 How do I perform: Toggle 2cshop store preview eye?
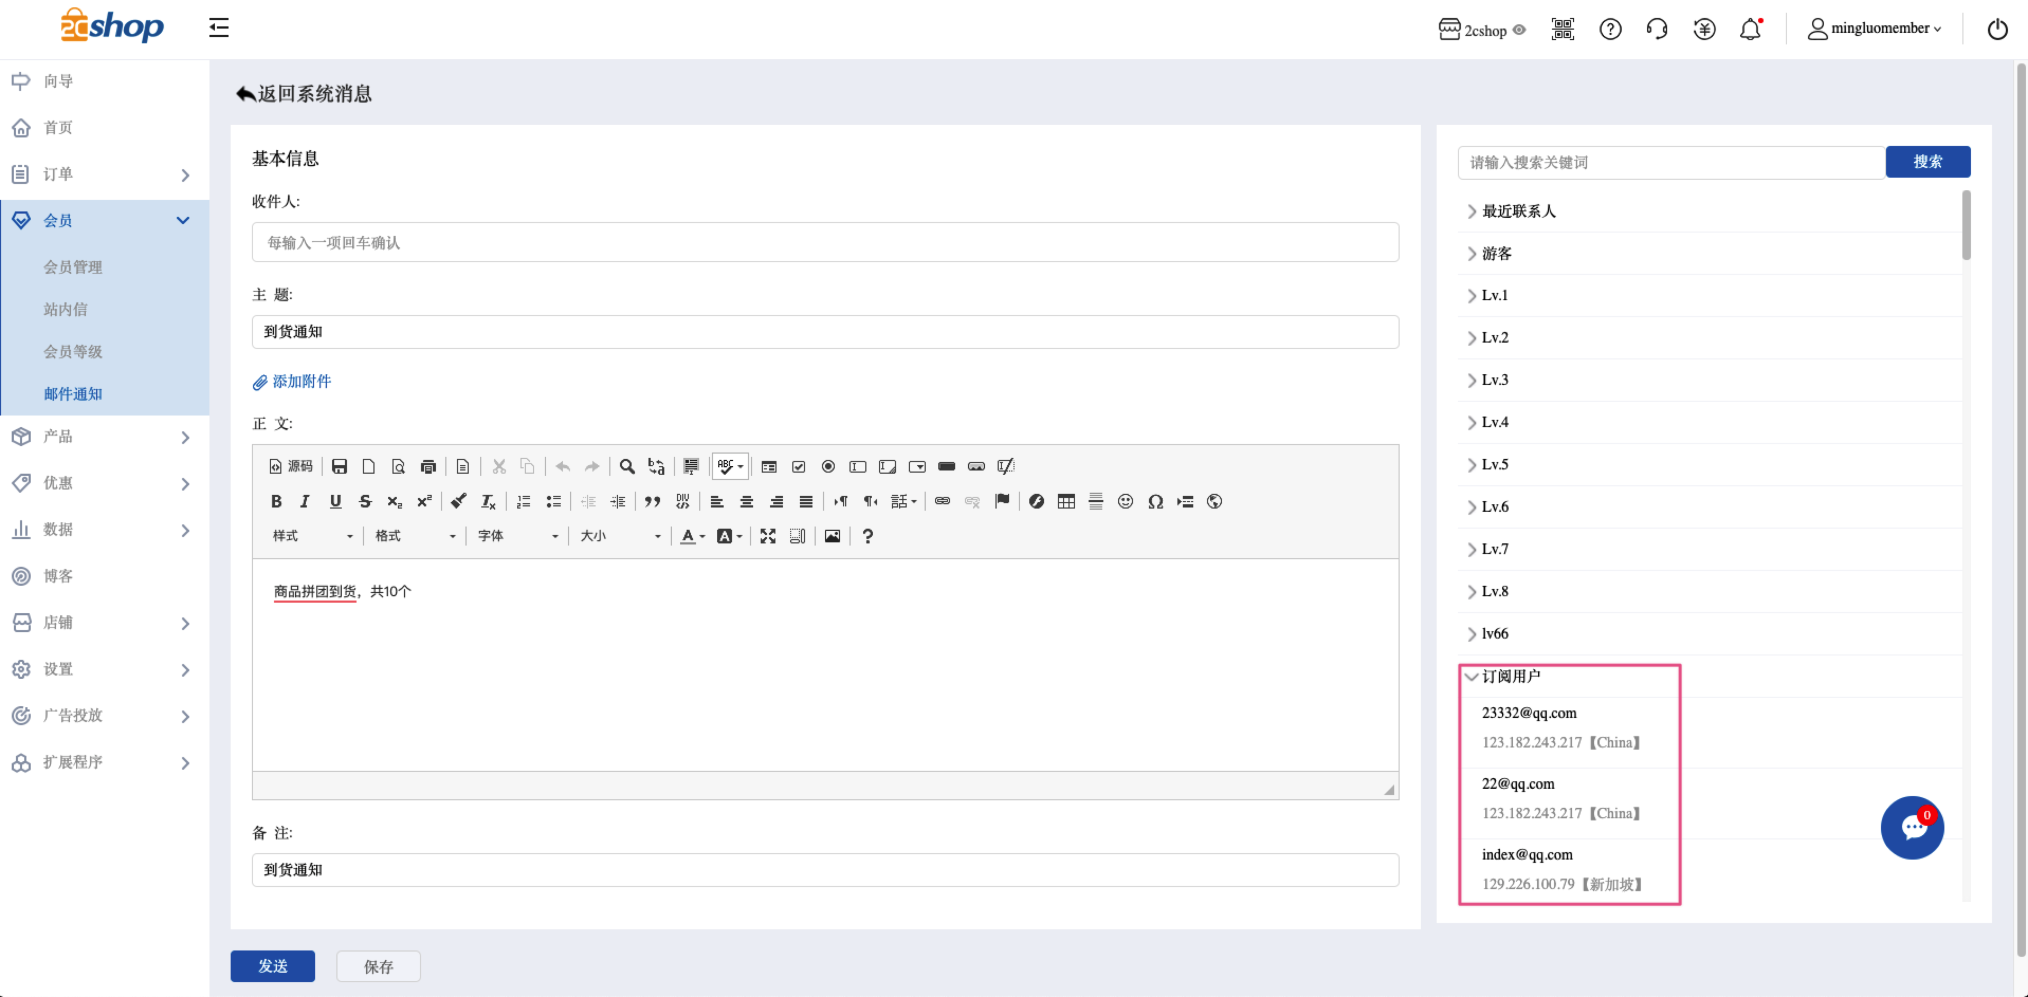1520,30
